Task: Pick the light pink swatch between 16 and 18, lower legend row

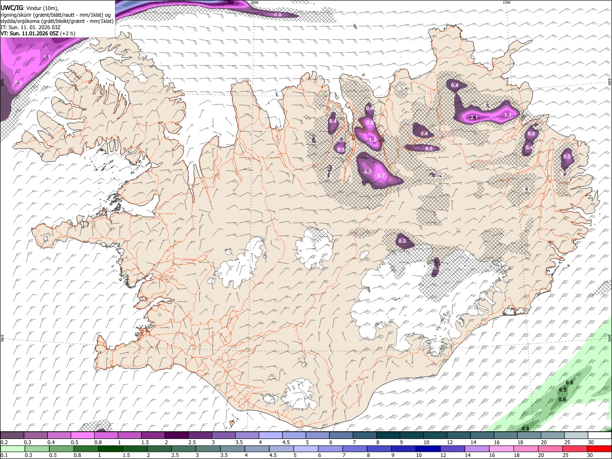Action: 502,448
